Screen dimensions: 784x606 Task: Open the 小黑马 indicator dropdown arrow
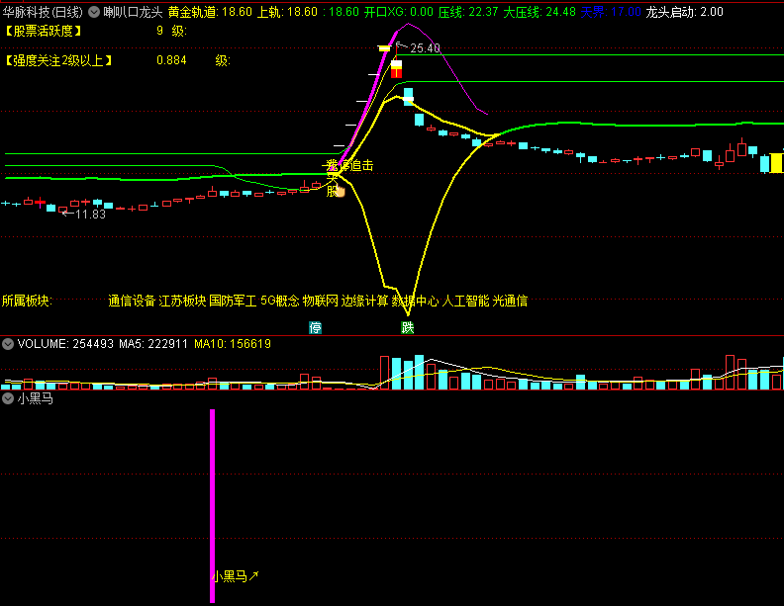tap(8, 398)
